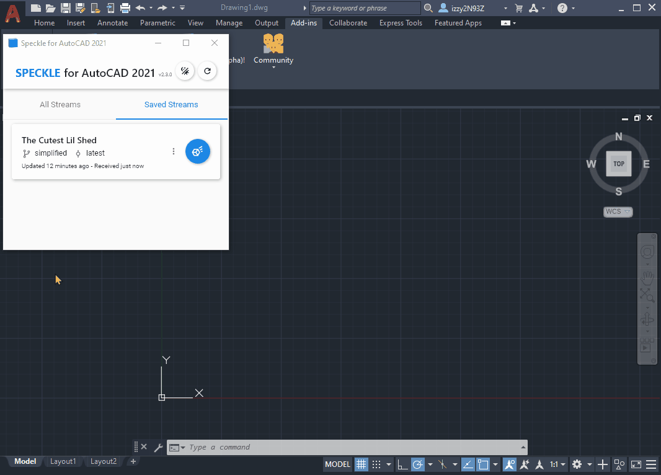The height and width of the screenshot is (475, 661).
Task: Open the Featured Apps ribbon tab
Action: (458, 23)
